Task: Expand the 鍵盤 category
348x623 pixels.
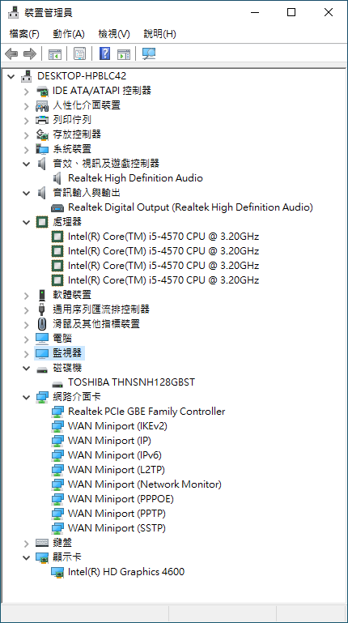Action: 26,543
